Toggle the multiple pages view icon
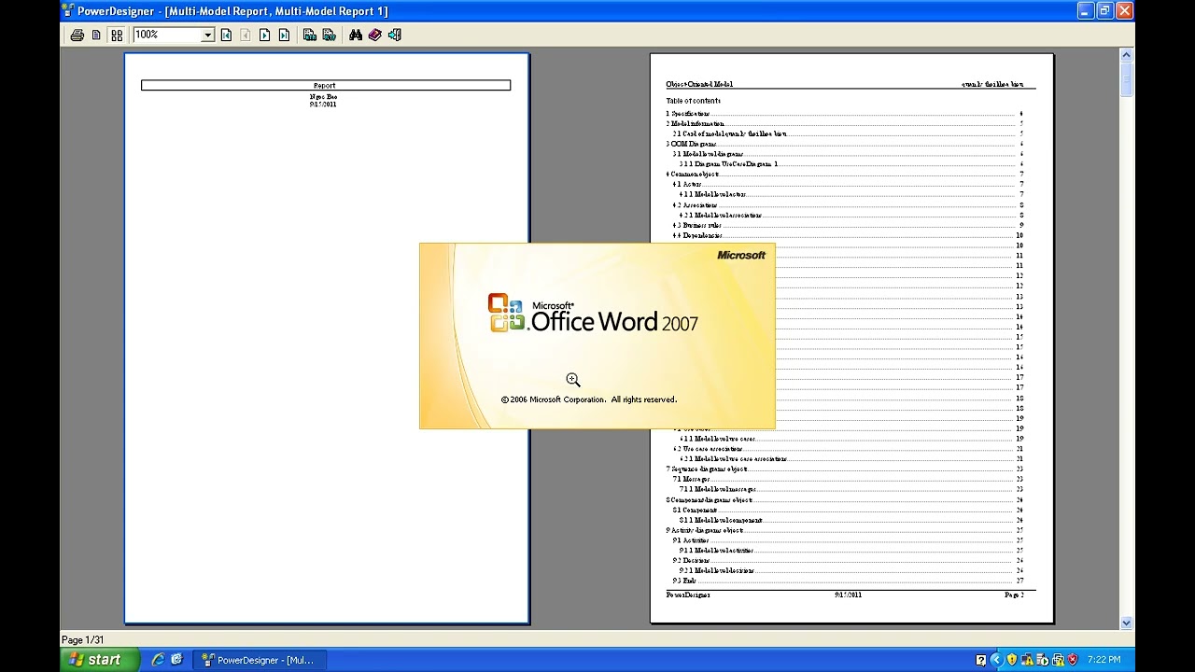The height and width of the screenshot is (672, 1195). pos(117,35)
